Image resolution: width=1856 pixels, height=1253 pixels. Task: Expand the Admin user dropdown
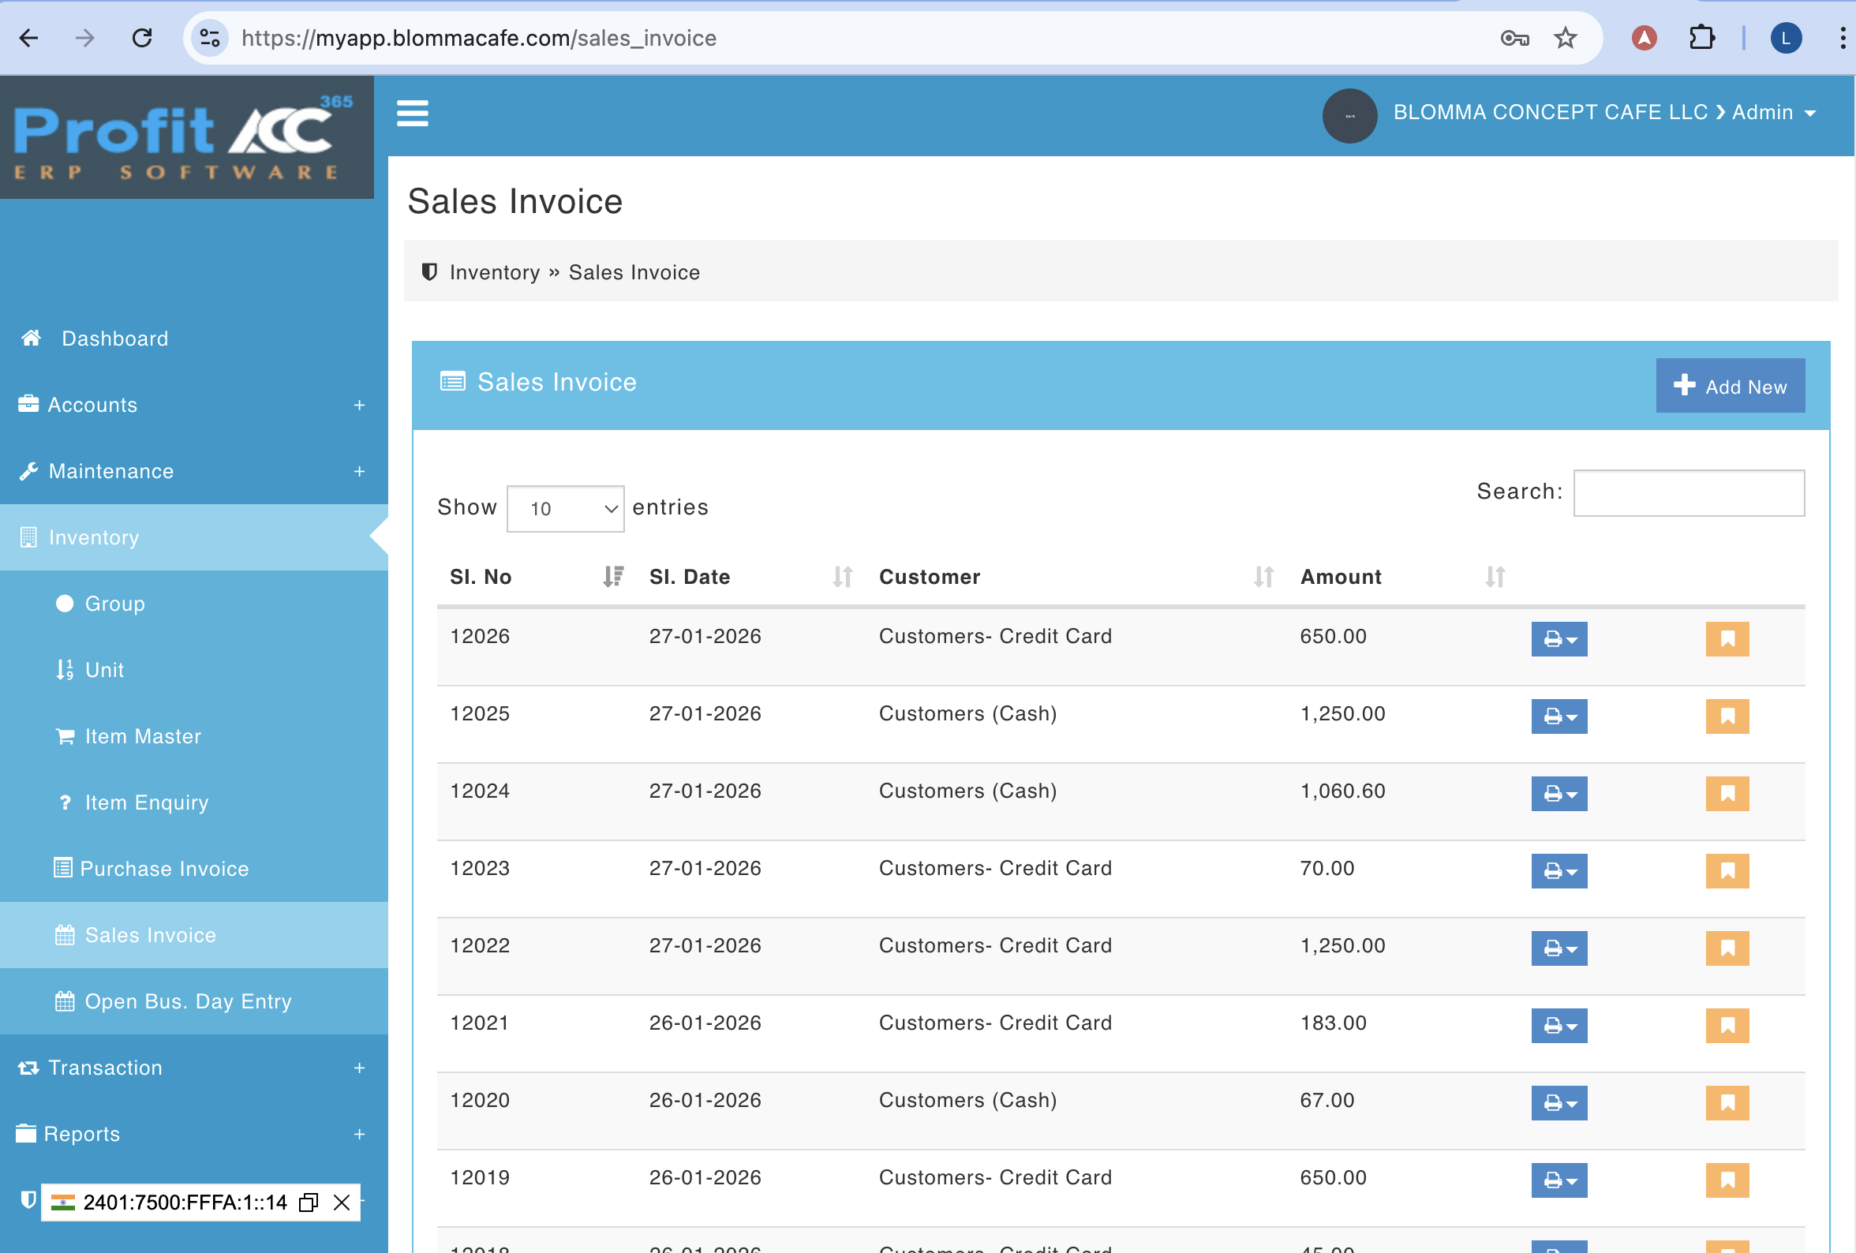[x=1773, y=113]
